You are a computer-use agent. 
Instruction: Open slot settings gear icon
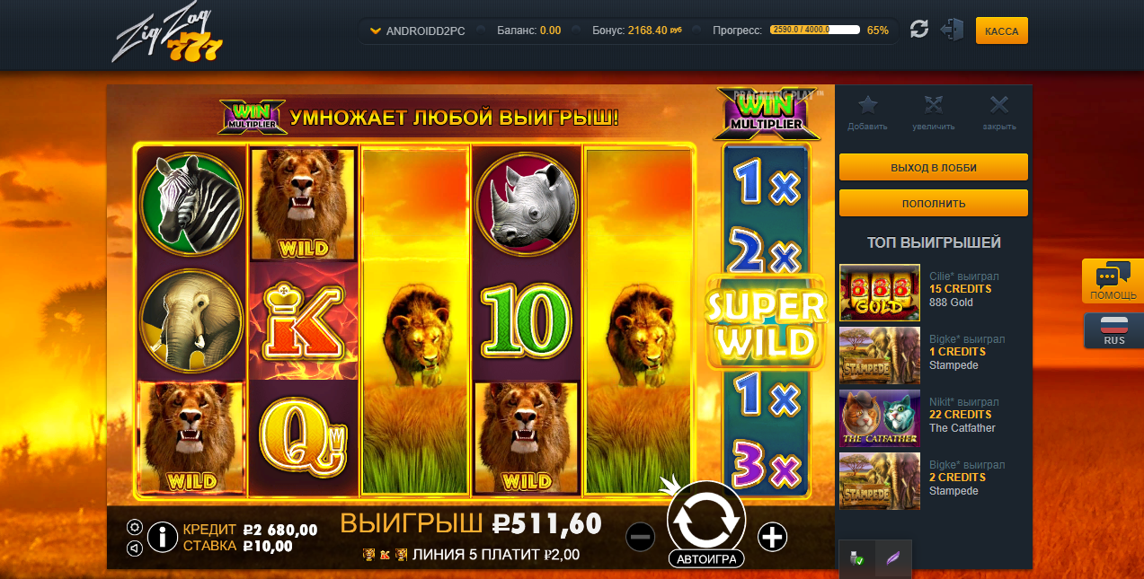click(135, 528)
